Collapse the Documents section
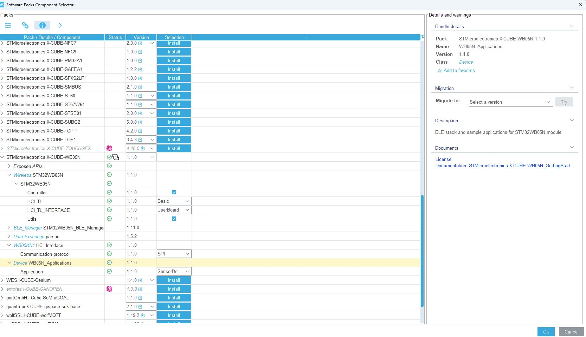586x337 pixels. [x=572, y=148]
